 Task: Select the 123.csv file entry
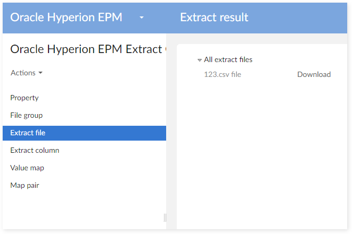(x=223, y=74)
